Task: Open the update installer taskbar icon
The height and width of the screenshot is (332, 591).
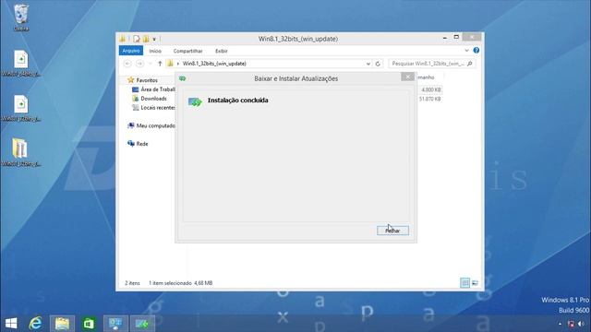Action: [x=142, y=324]
